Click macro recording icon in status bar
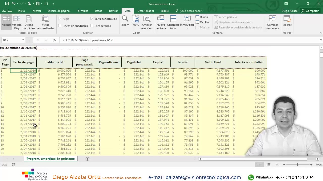This screenshot has width=323, height=181. (14, 164)
